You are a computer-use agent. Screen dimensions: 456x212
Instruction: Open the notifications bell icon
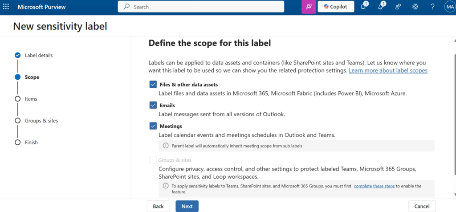coord(363,7)
